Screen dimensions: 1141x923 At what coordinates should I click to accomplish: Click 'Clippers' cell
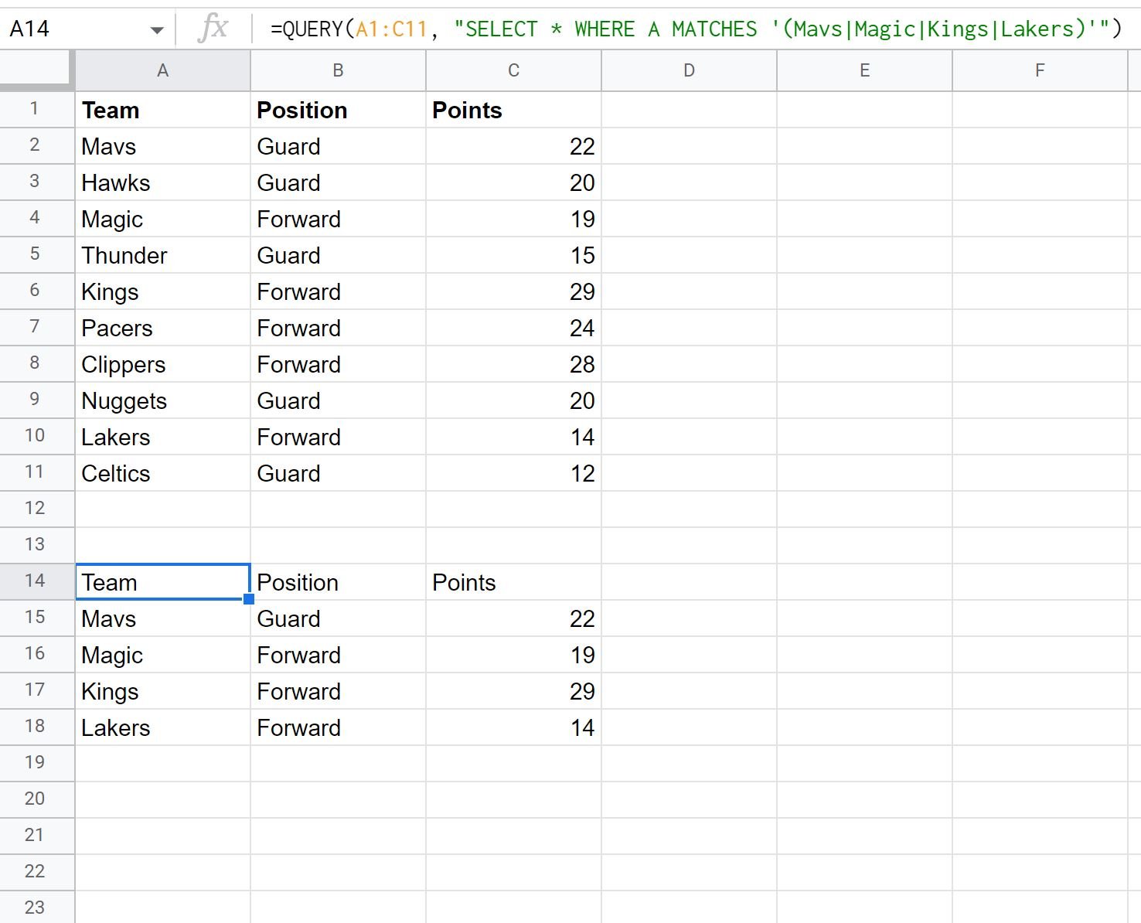162,364
